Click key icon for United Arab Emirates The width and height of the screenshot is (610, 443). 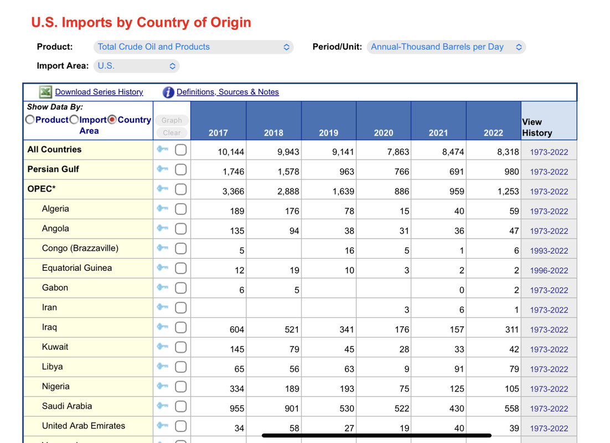pyautogui.click(x=163, y=425)
